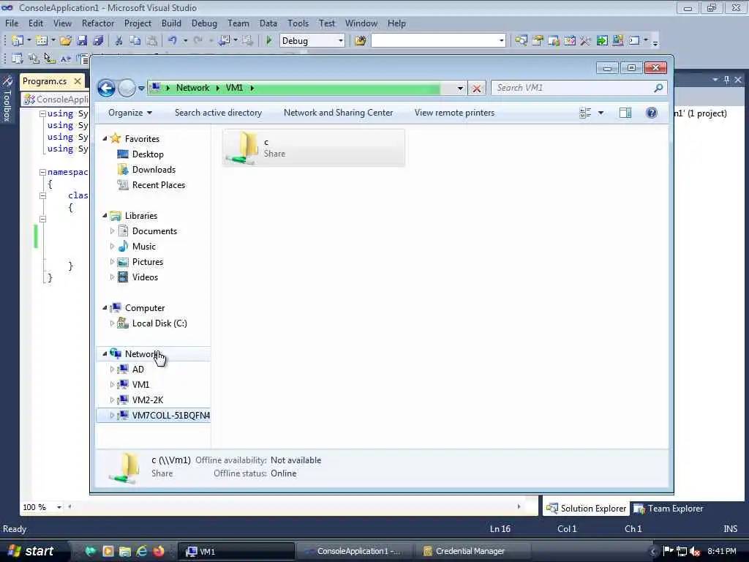Click New Project icon in Visual Studio toolbar

(18, 41)
